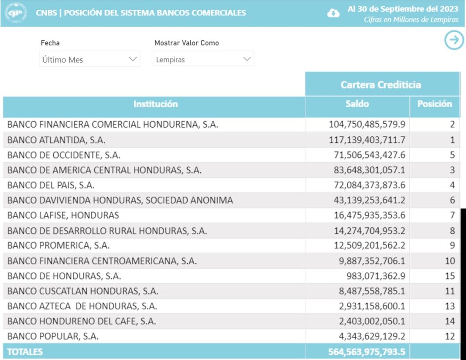Select the BANCO LAFISE, HONDURAS row

[63, 215]
